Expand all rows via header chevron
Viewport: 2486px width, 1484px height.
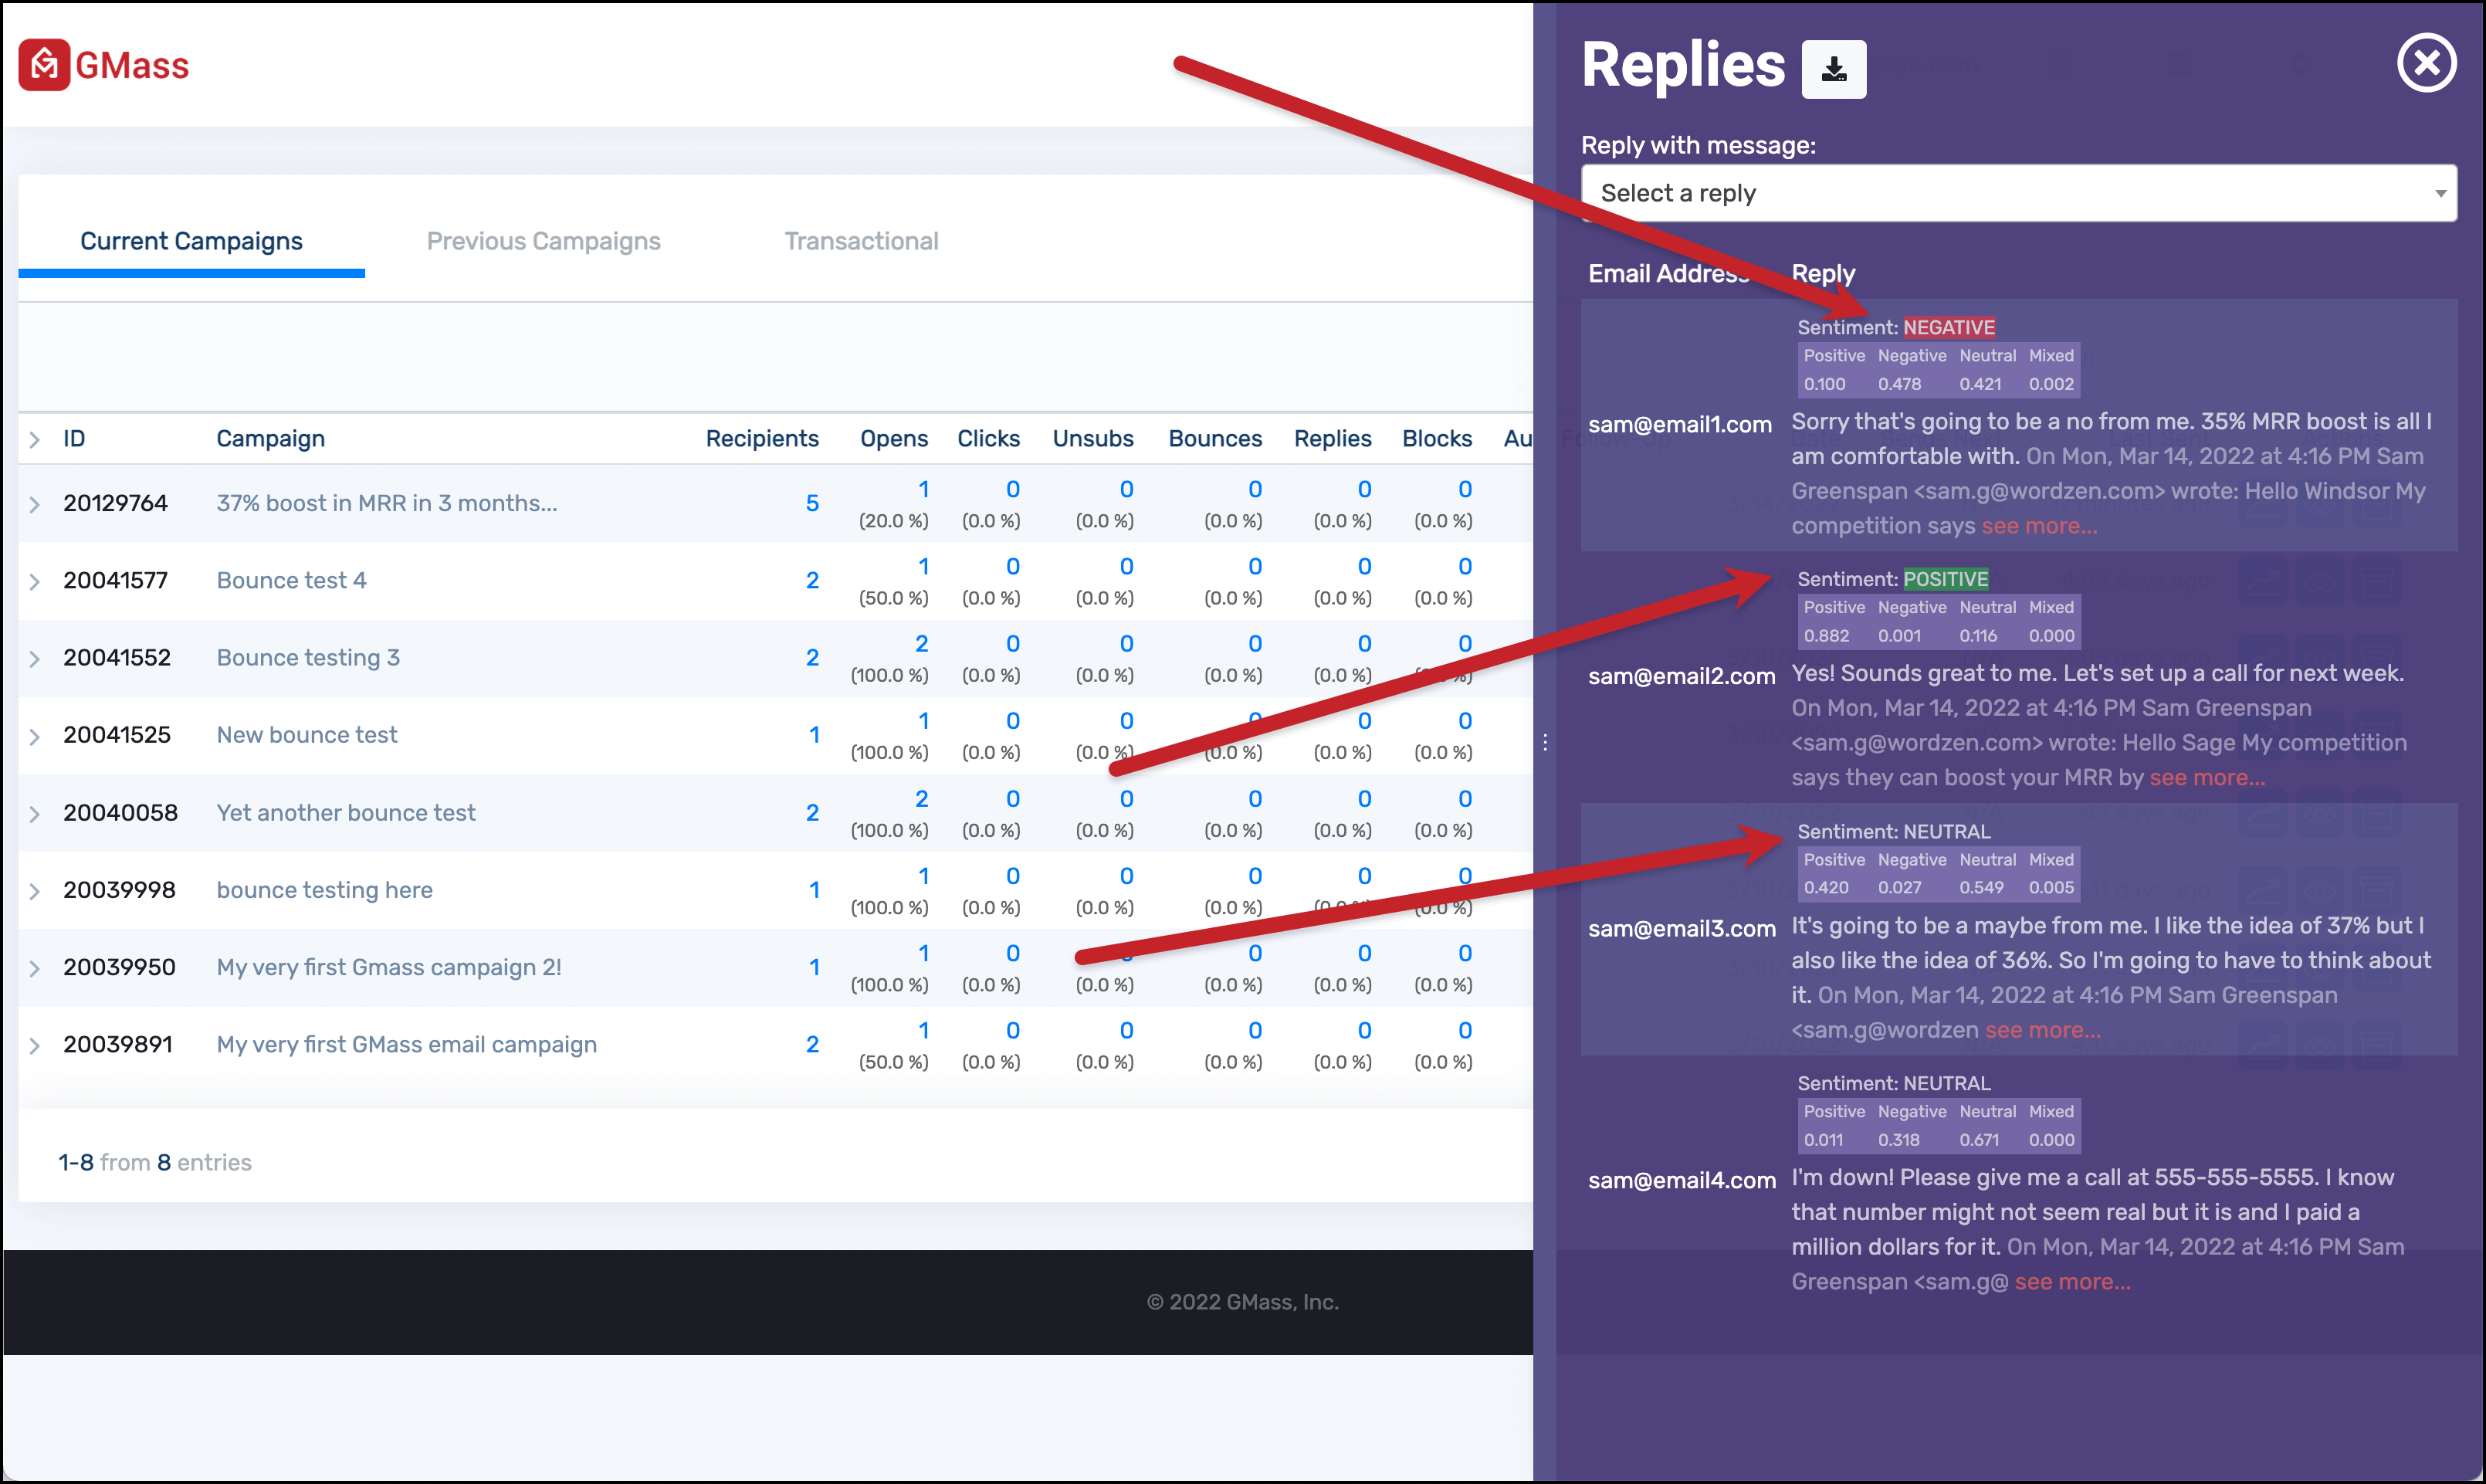34,439
